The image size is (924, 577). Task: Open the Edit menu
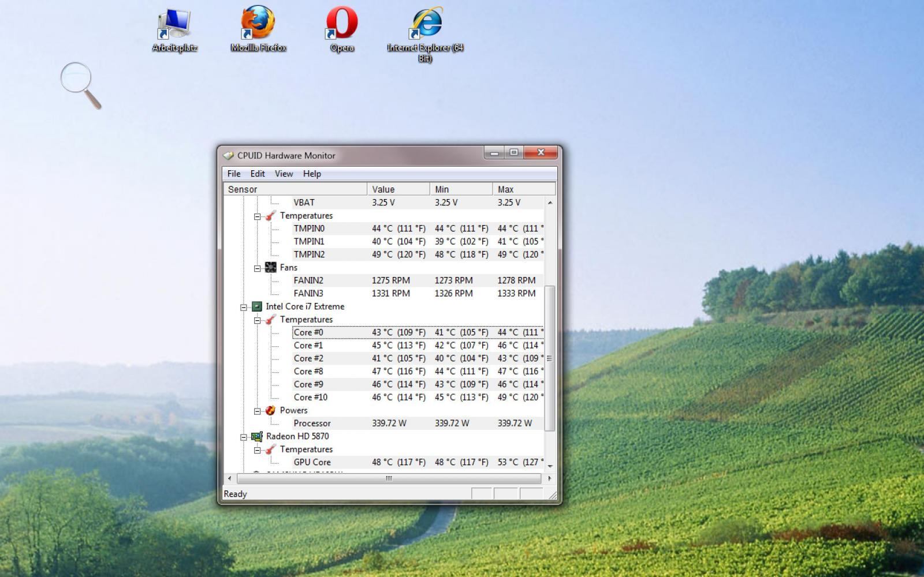click(x=258, y=174)
